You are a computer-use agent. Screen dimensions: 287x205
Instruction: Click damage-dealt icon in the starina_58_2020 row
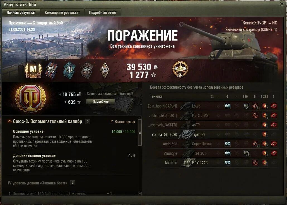click(x=264, y=134)
